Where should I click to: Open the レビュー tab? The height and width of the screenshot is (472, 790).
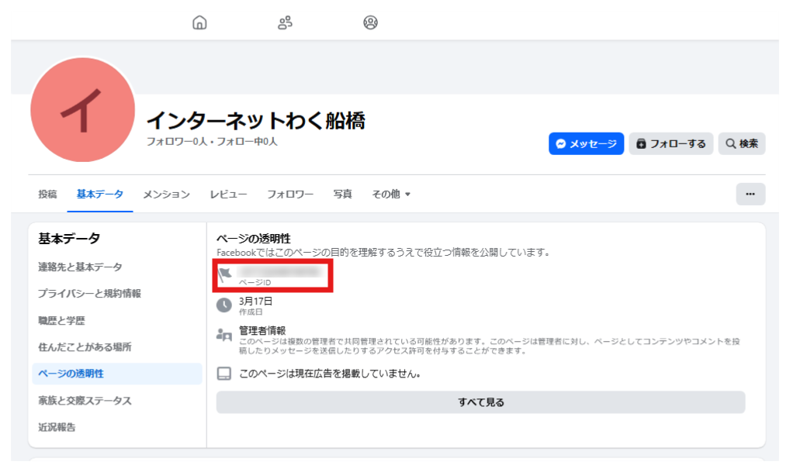pos(228,195)
